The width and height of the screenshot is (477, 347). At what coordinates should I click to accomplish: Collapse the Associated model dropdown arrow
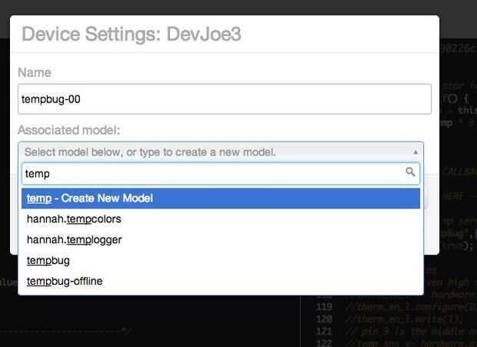coord(416,152)
